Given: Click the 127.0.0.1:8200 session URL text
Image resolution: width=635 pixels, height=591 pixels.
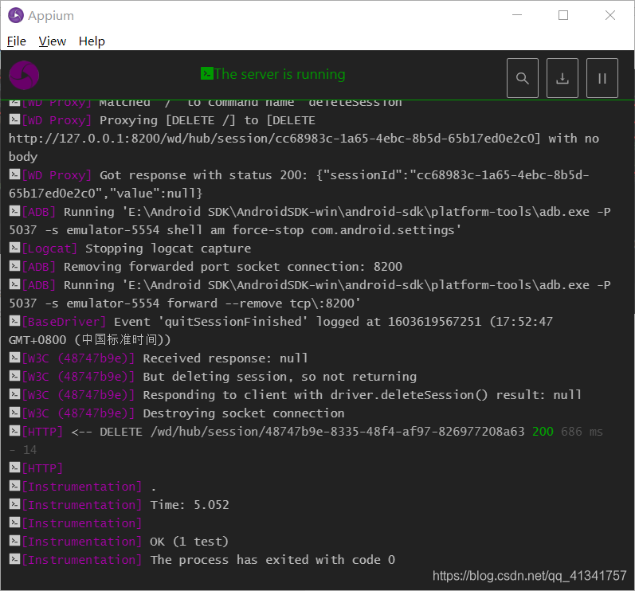Looking at the screenshot, I should [x=275, y=139].
